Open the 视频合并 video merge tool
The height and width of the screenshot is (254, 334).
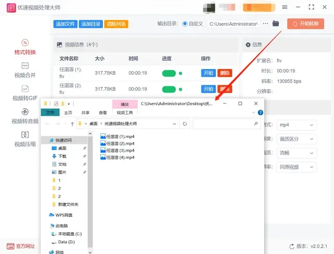point(25,70)
